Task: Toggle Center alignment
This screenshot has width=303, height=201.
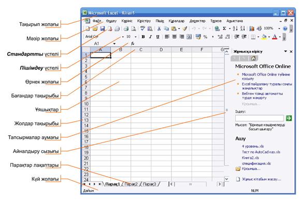Action: pyautogui.click(x=175, y=37)
